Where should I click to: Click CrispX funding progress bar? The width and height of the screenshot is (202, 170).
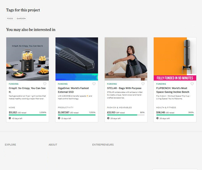tap(27, 115)
